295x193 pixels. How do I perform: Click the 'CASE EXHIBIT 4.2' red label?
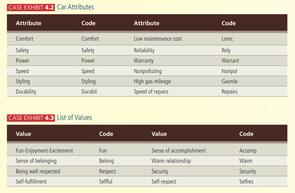click(x=31, y=7)
